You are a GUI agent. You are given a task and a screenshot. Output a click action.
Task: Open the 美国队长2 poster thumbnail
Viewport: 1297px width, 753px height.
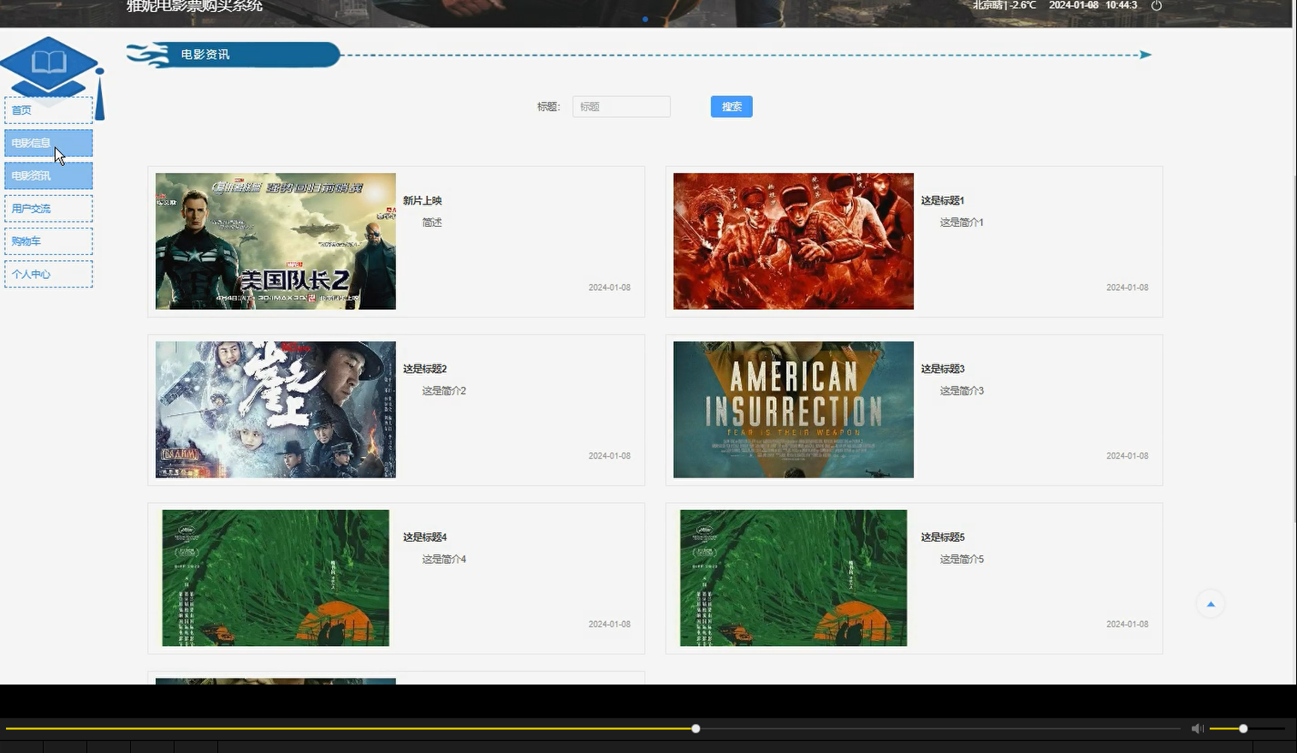click(x=275, y=241)
